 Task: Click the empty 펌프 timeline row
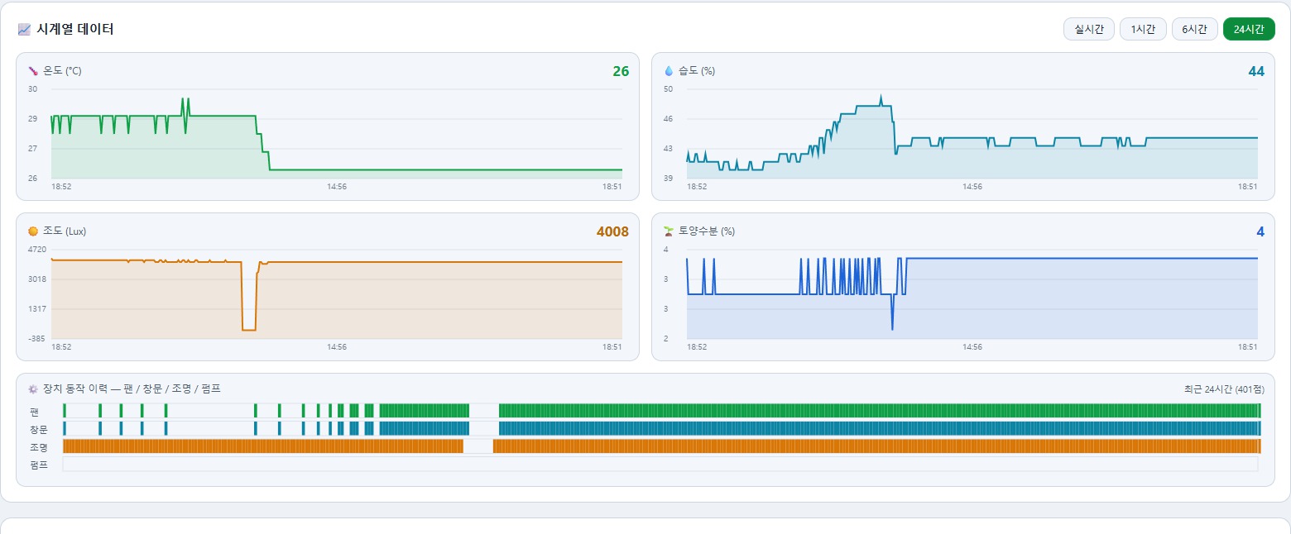click(x=660, y=465)
